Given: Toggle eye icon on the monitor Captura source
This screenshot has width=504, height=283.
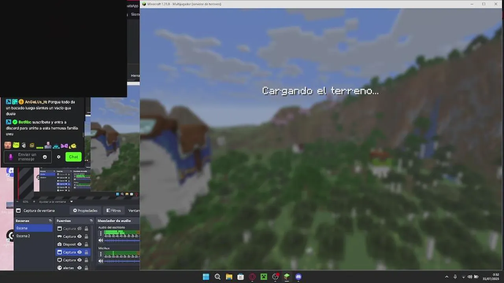Looking at the screenshot, I should 80,260.
